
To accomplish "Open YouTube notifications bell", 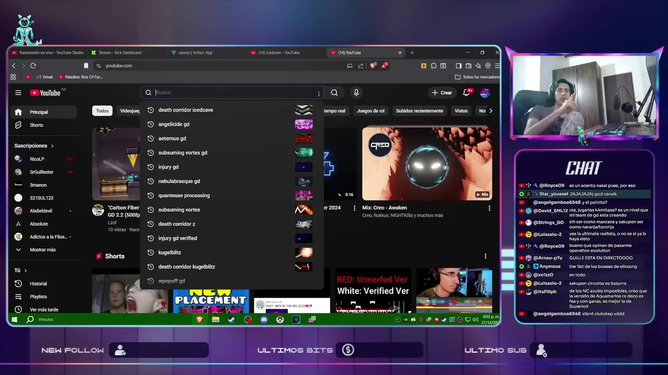I will [x=467, y=93].
